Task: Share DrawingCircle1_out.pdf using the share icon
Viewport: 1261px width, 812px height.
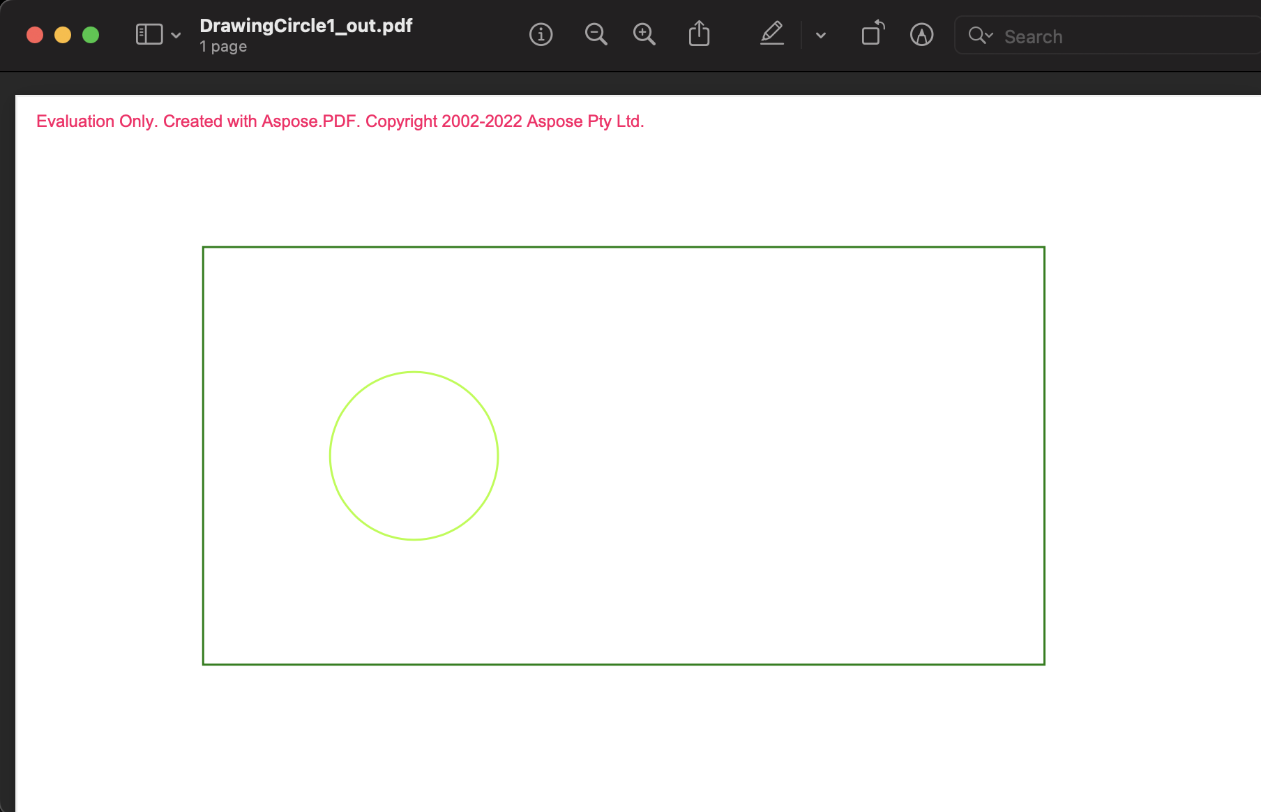Action: 700,34
